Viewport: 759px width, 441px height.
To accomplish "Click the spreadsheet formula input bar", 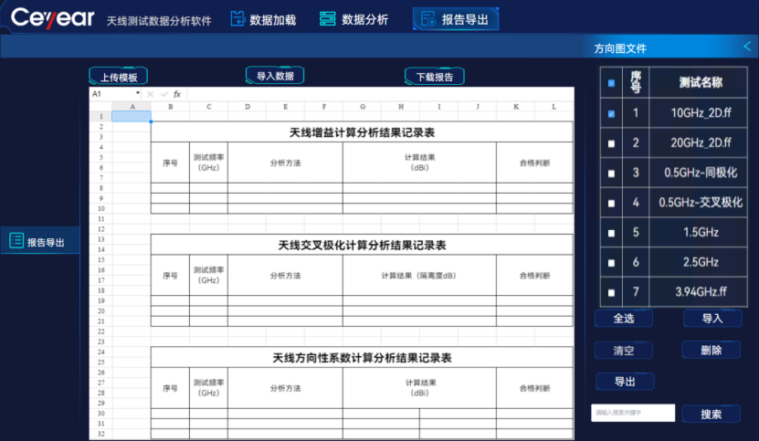I will (380, 94).
